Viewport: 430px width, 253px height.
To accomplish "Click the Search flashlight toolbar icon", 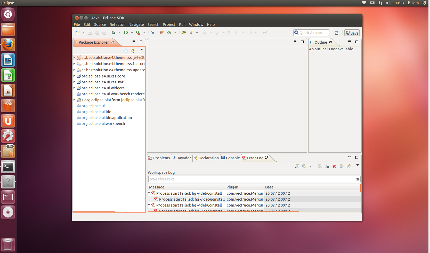I will (191, 33).
